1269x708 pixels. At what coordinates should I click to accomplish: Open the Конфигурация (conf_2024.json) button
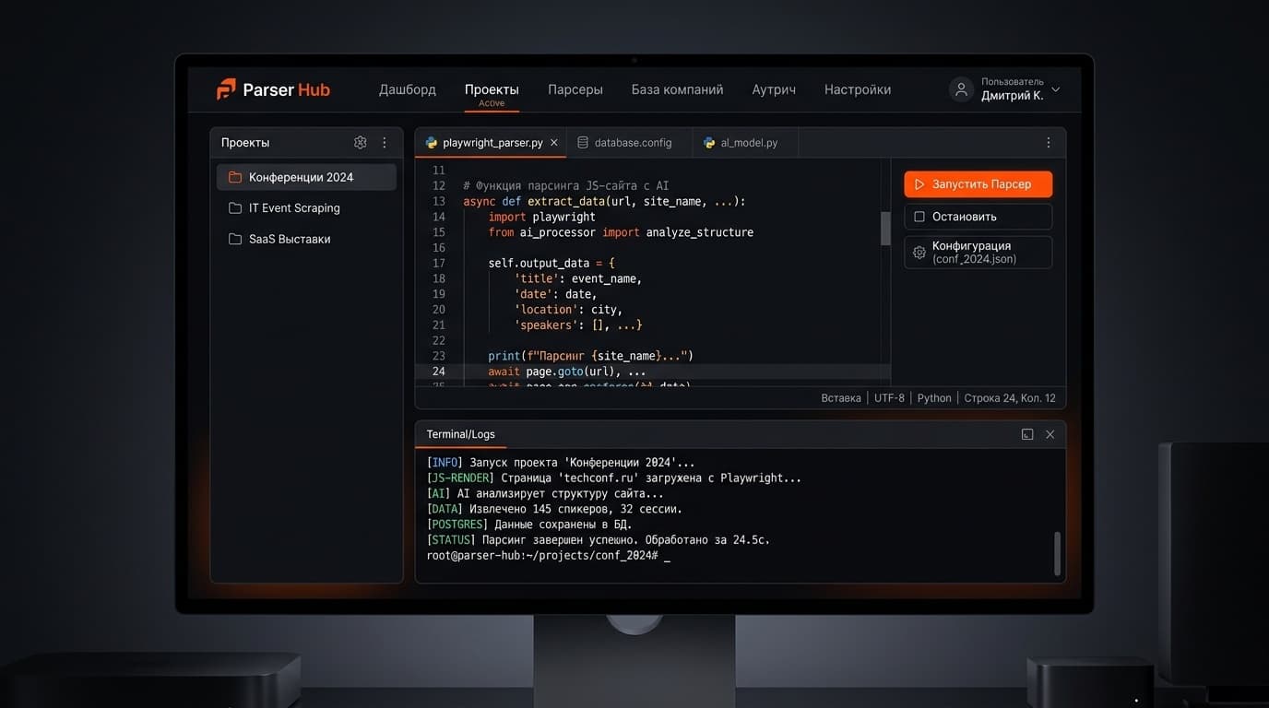(978, 252)
